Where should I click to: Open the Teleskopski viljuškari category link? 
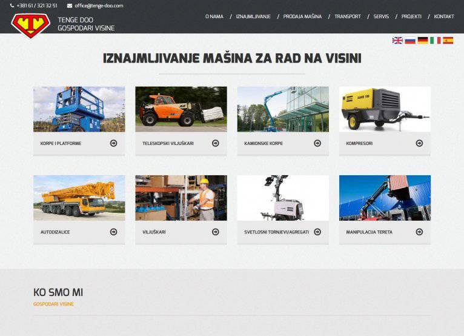pos(168,144)
